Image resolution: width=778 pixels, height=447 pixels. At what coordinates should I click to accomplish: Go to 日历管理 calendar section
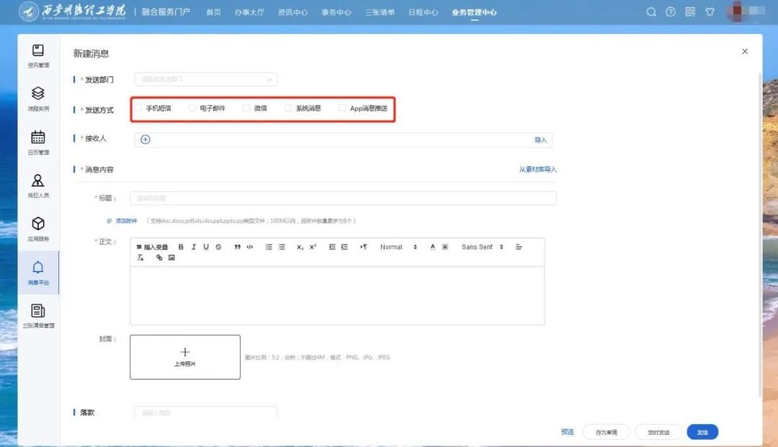click(38, 143)
